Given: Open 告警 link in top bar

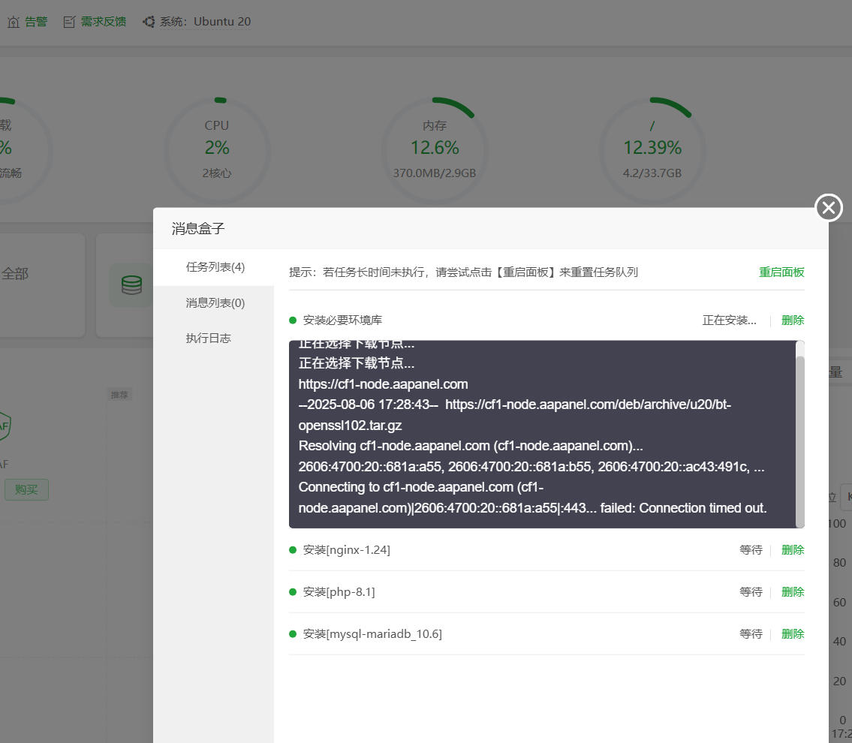Looking at the screenshot, I should pyautogui.click(x=36, y=22).
